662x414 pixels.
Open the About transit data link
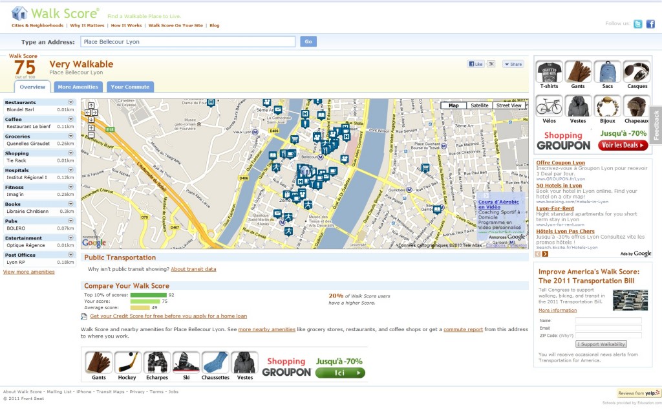[193, 269]
